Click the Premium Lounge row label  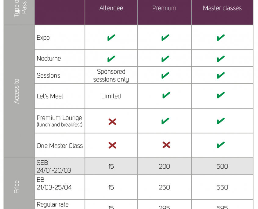[60, 121]
